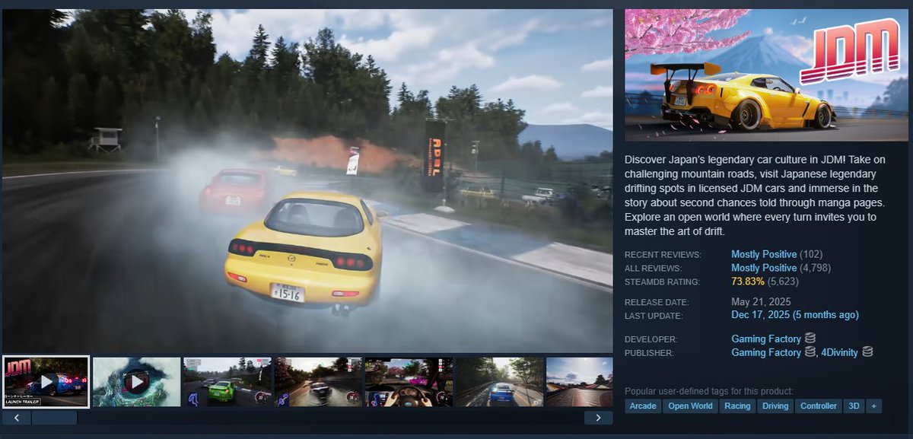
Task: Click the game description paragraph
Action: point(756,196)
